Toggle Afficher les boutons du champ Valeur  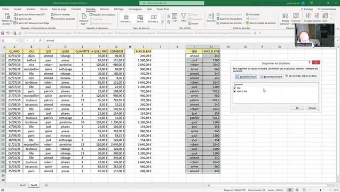[x=75, y=33]
